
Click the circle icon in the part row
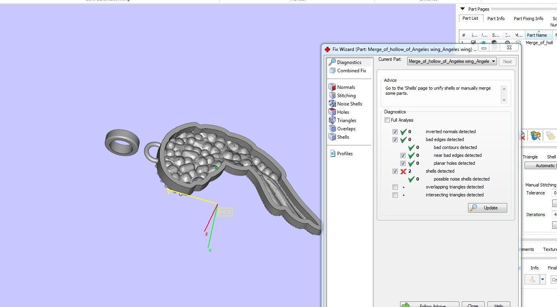[508, 43]
